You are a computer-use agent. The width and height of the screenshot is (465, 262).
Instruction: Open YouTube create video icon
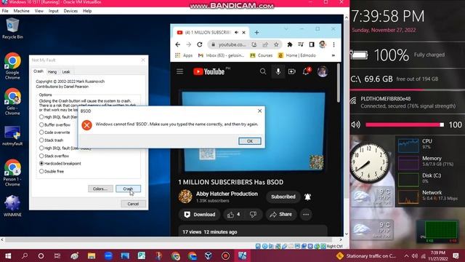(292, 71)
